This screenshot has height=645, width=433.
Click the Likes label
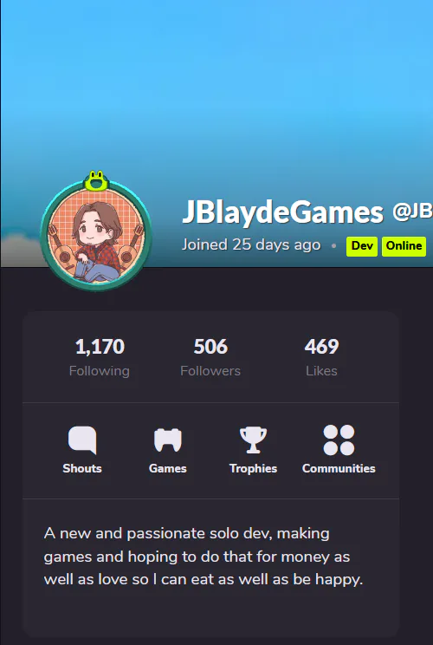(321, 371)
